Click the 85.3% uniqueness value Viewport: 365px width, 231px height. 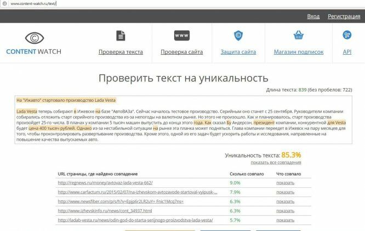point(291,155)
